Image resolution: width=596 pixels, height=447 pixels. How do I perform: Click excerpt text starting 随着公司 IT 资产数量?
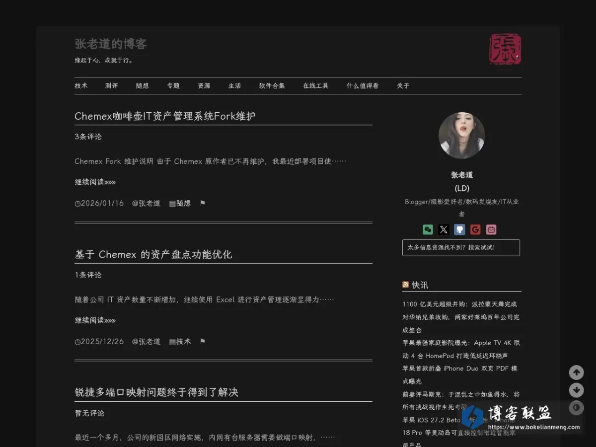204,299
